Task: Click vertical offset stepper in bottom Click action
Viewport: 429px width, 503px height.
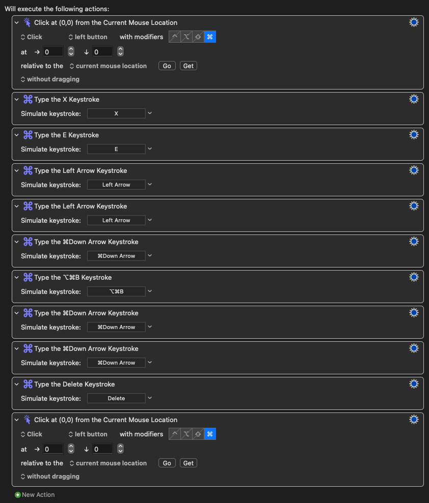Action: tap(120, 449)
